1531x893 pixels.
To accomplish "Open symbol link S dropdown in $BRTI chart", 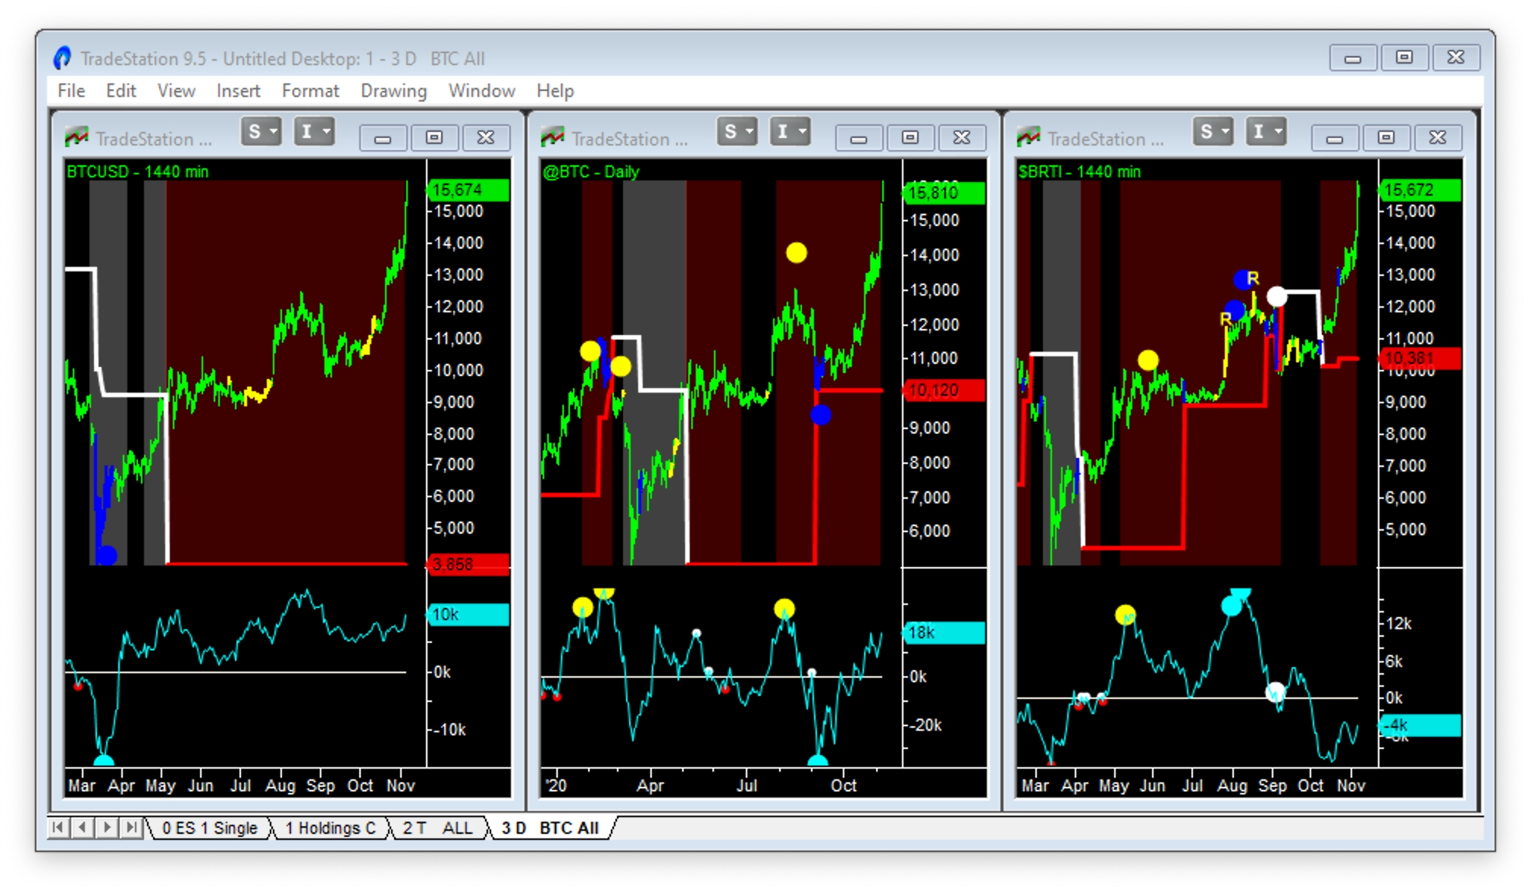I will point(1213,132).
